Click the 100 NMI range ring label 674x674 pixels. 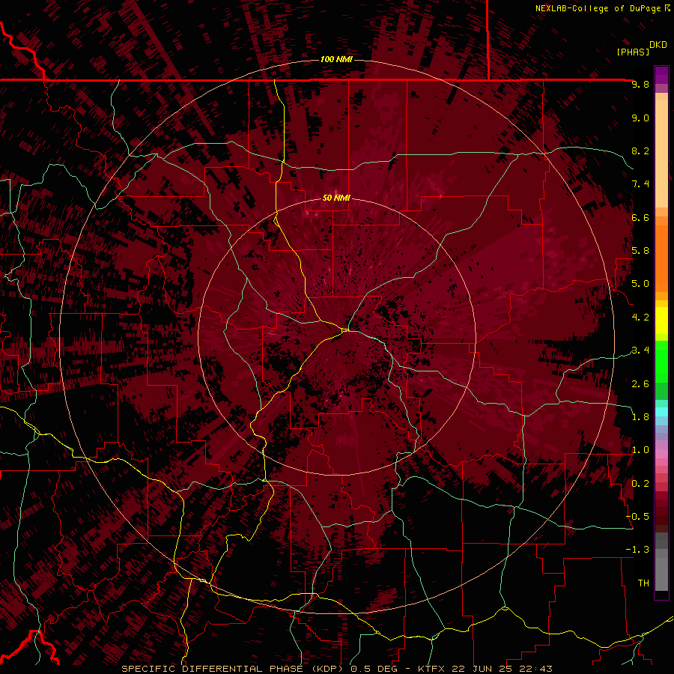(336, 59)
